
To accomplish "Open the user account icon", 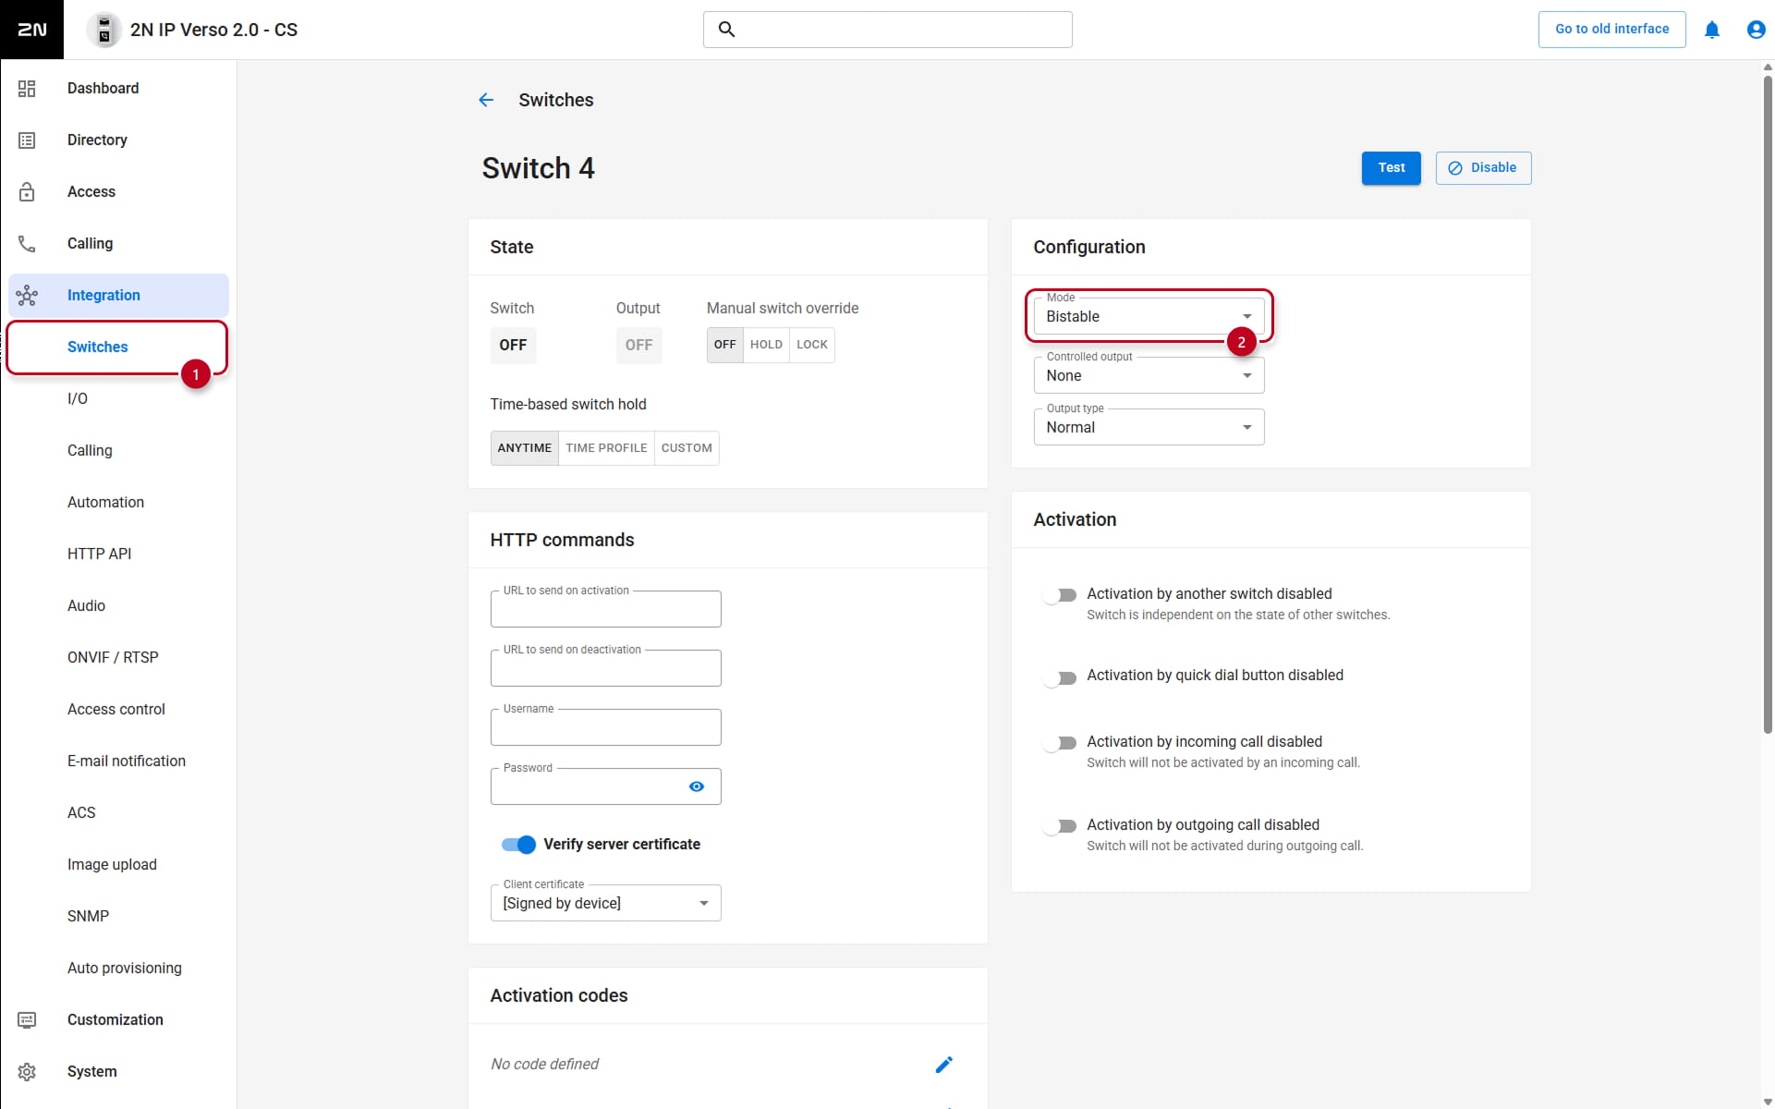I will click(1756, 30).
